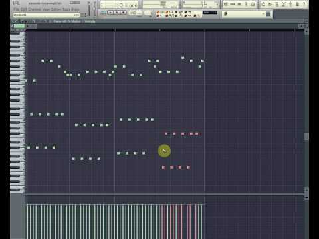The height and width of the screenshot is (239, 319).
Task: Toggle pattern/song mode switch
Action: pos(104,13)
